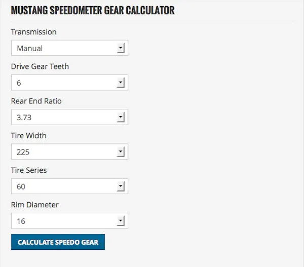304x267 pixels.
Task: Click the Tire Series label text
Action: [29, 170]
